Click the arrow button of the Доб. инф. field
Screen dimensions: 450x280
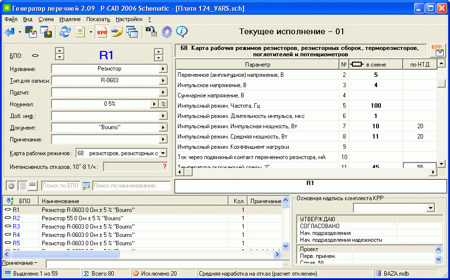[x=163, y=116]
